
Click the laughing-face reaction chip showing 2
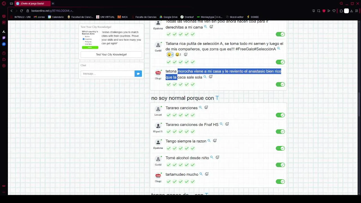pos(178,54)
